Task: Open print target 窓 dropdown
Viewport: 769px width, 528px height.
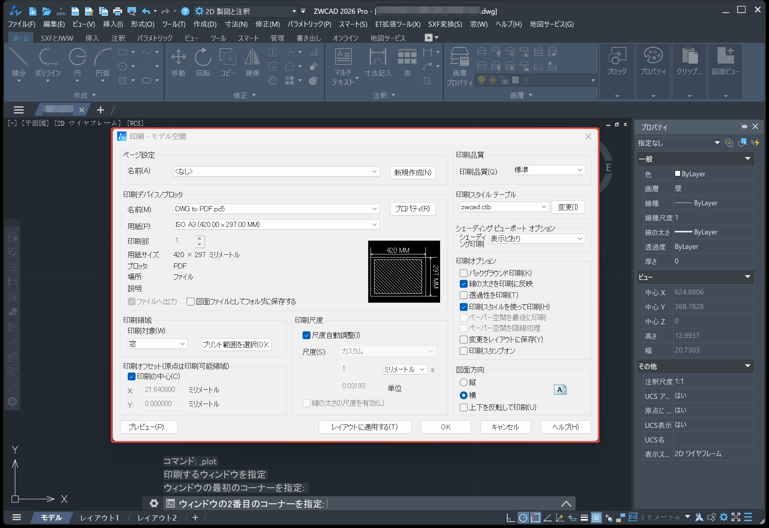Action: point(158,344)
